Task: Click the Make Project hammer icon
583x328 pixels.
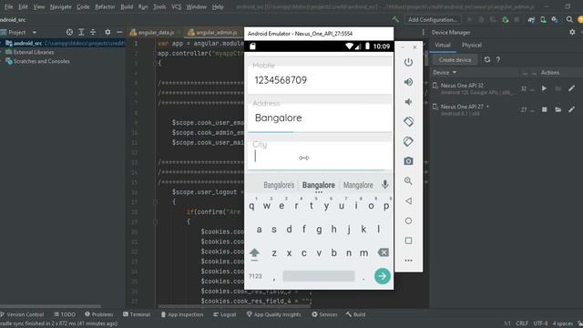Action: tap(395, 19)
